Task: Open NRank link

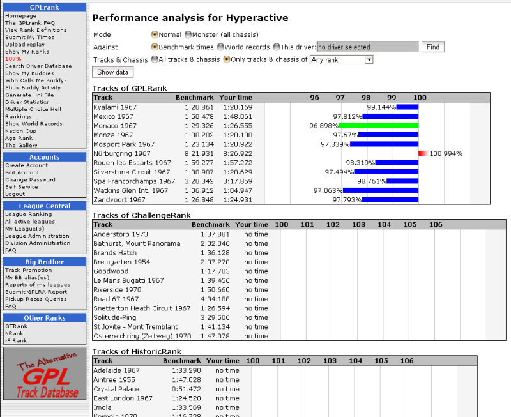Action: [x=14, y=333]
